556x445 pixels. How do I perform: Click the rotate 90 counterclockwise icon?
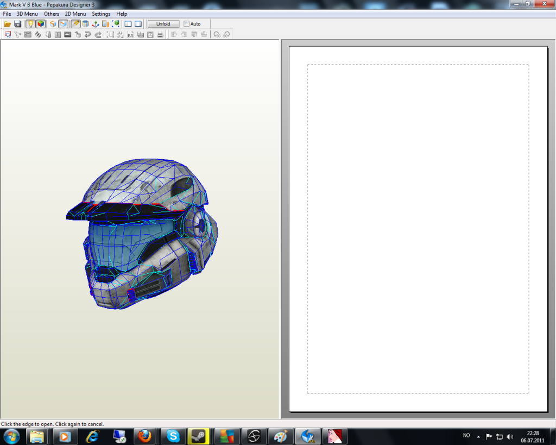coord(217,34)
